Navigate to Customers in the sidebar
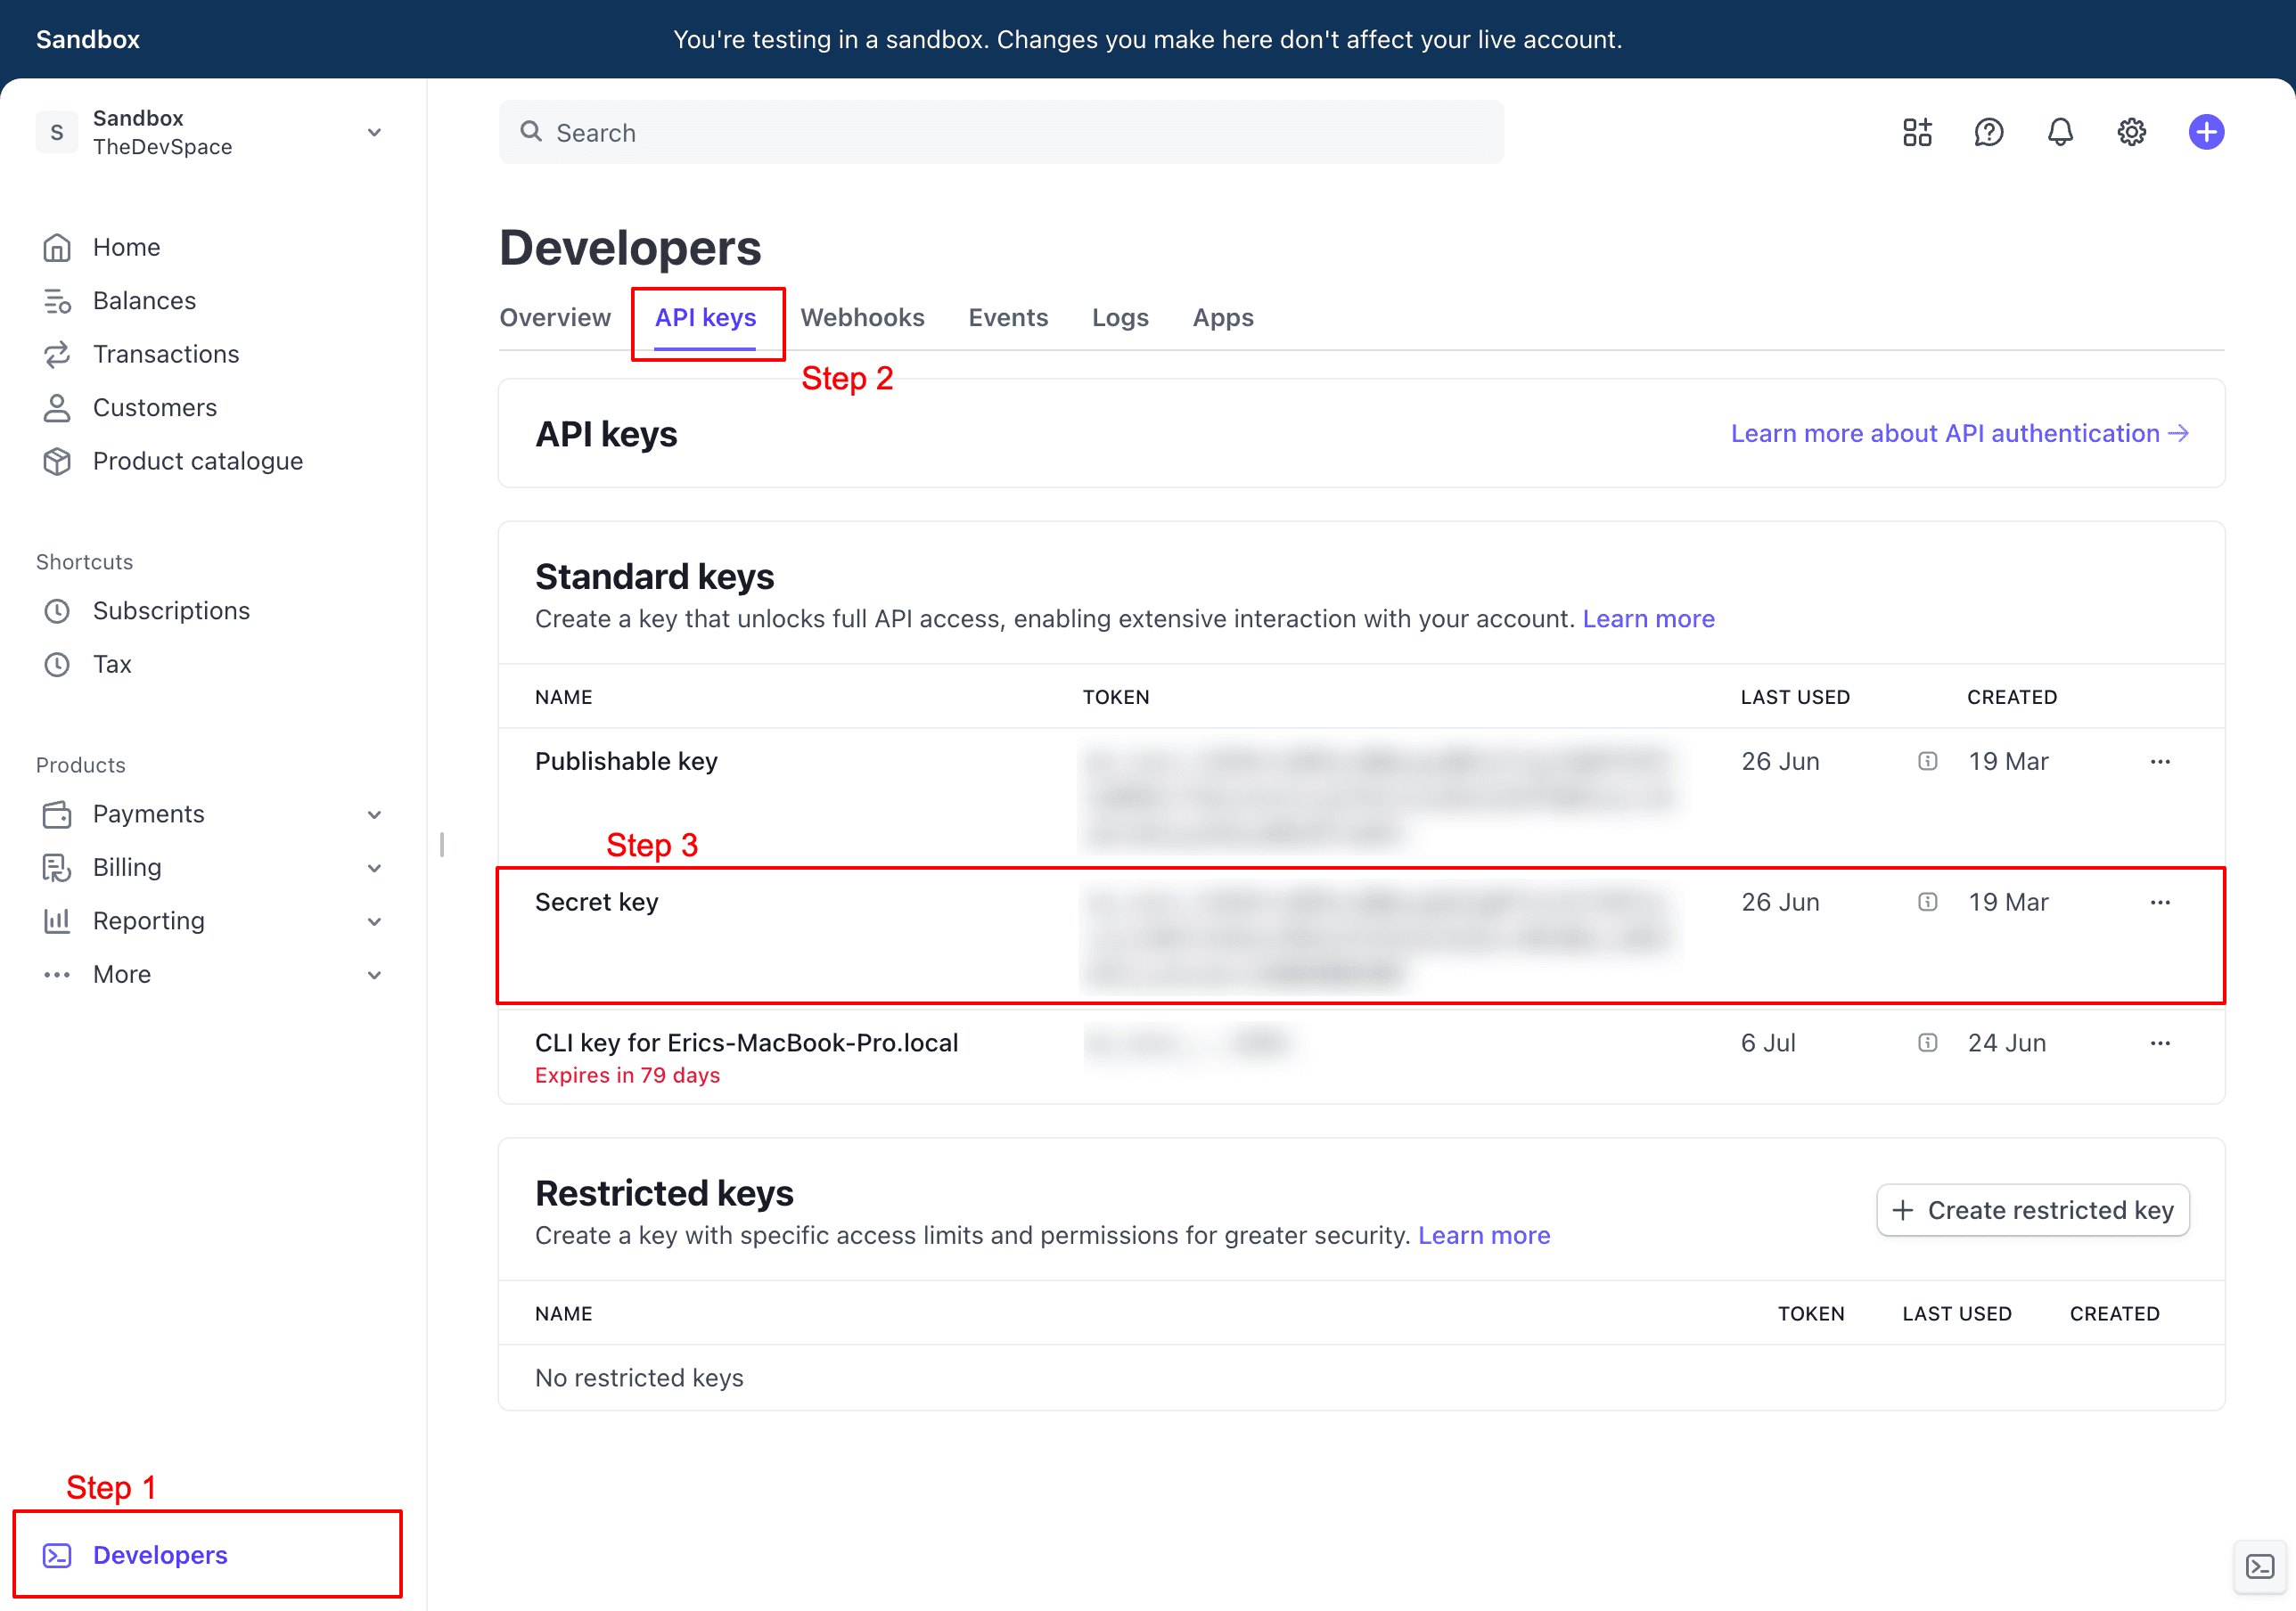 (x=155, y=407)
